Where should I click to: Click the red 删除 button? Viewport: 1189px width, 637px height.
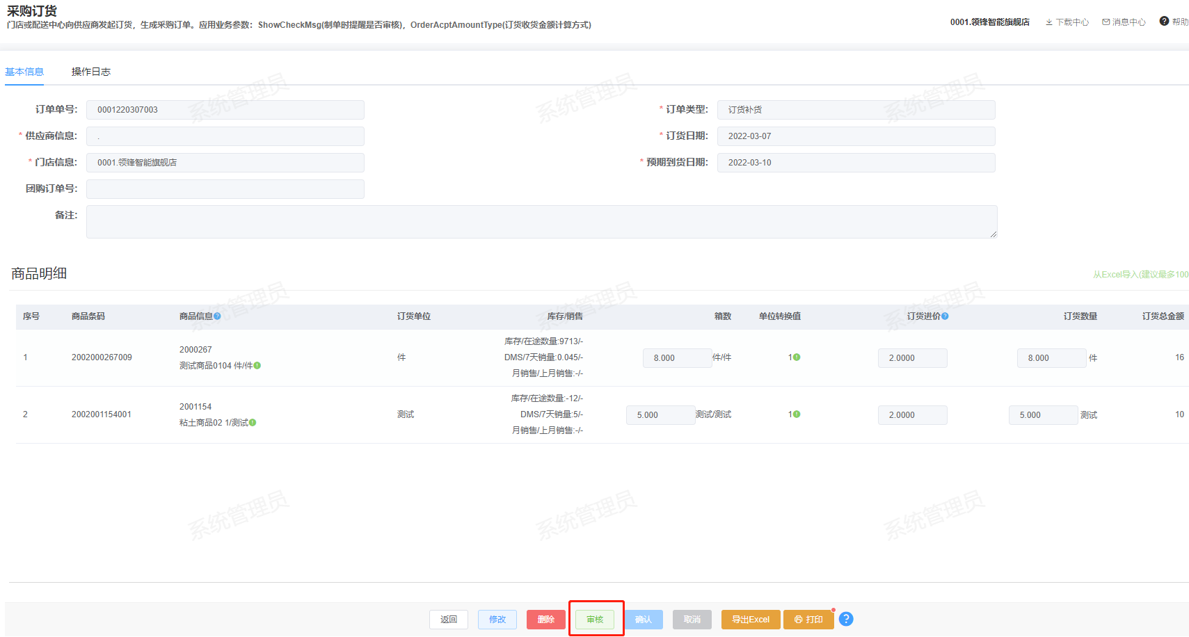pyautogui.click(x=545, y=620)
